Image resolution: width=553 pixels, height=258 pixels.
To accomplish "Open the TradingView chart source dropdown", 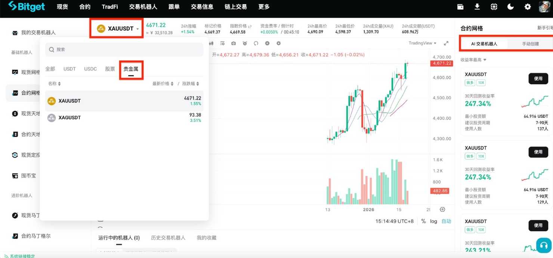I will coord(422,43).
